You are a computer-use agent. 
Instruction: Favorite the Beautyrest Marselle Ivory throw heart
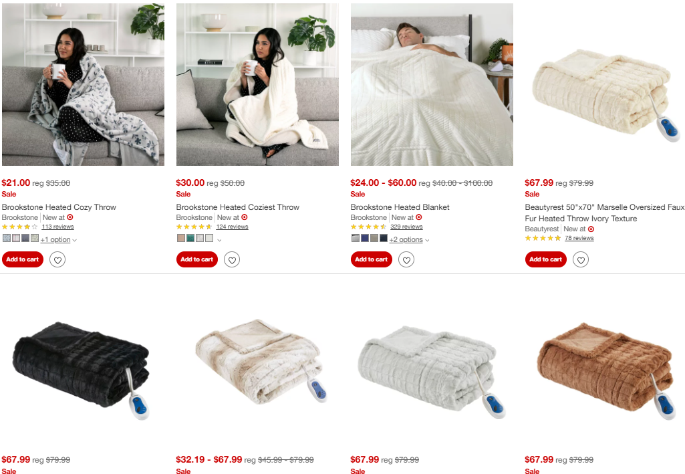point(581,260)
